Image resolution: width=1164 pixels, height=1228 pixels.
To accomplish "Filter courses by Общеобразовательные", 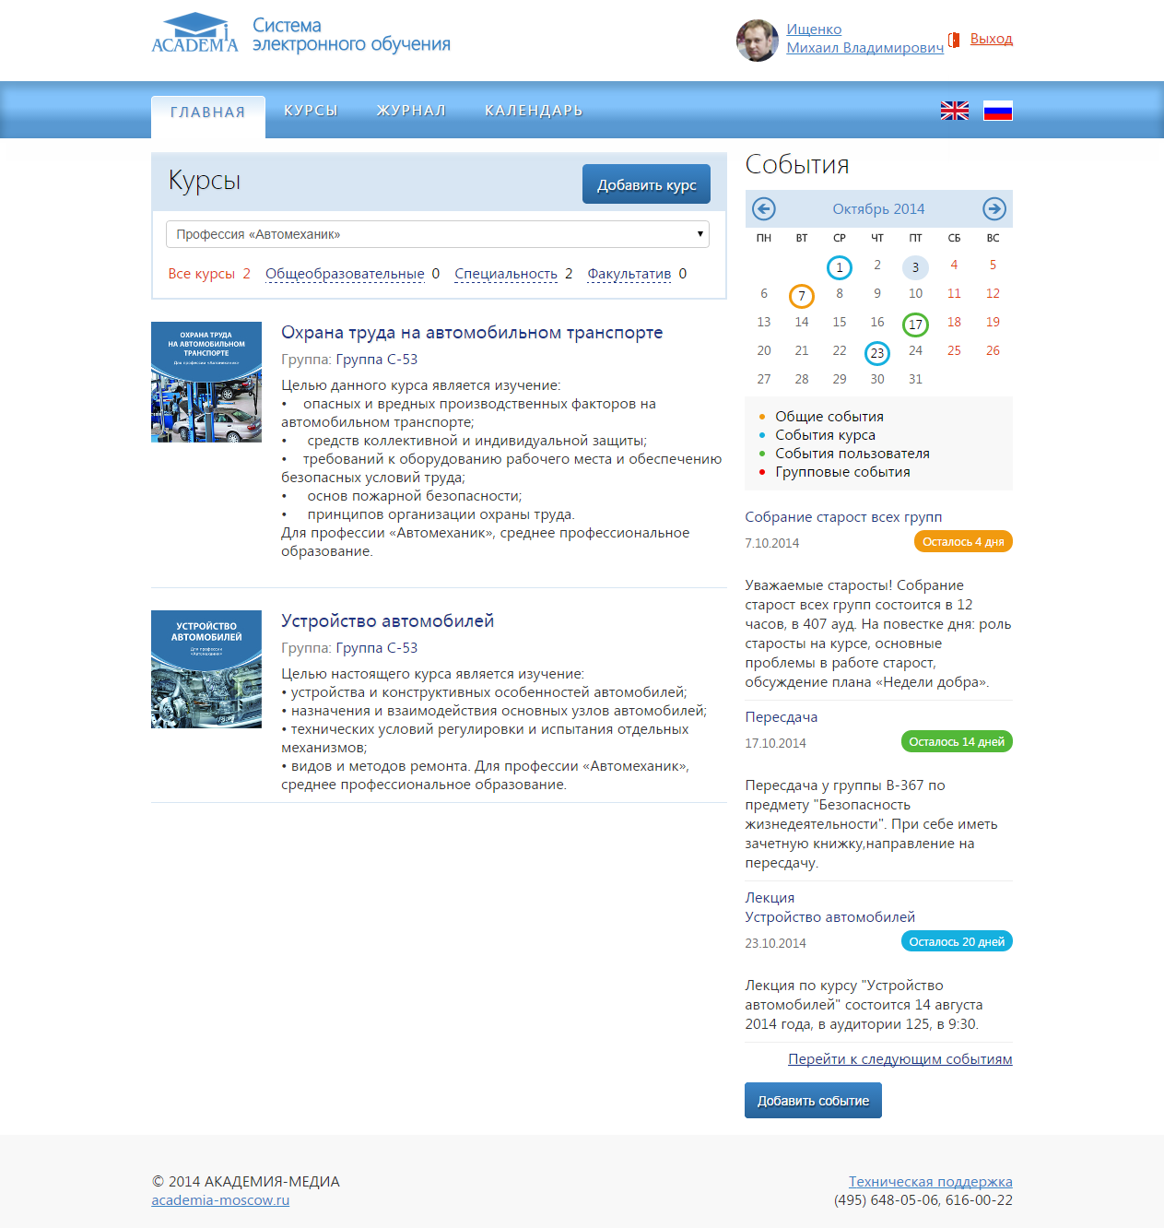I will pos(345,274).
